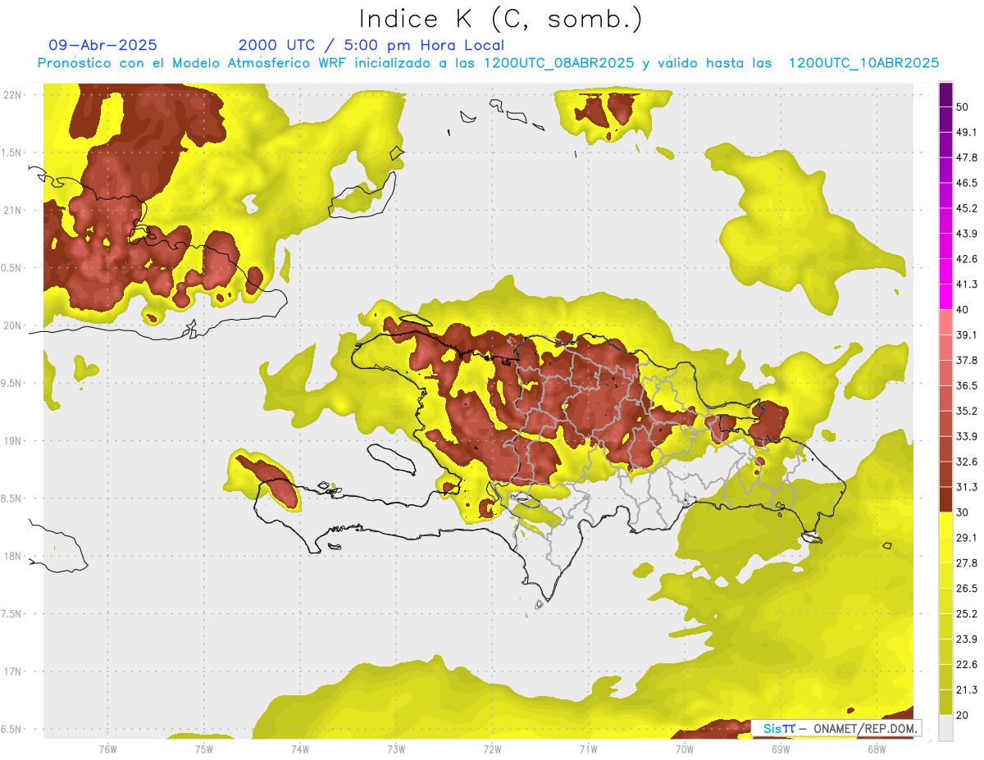Click the "1200UTC_08ABR2025" initialization time text
The image size is (984, 760).
[x=558, y=63]
